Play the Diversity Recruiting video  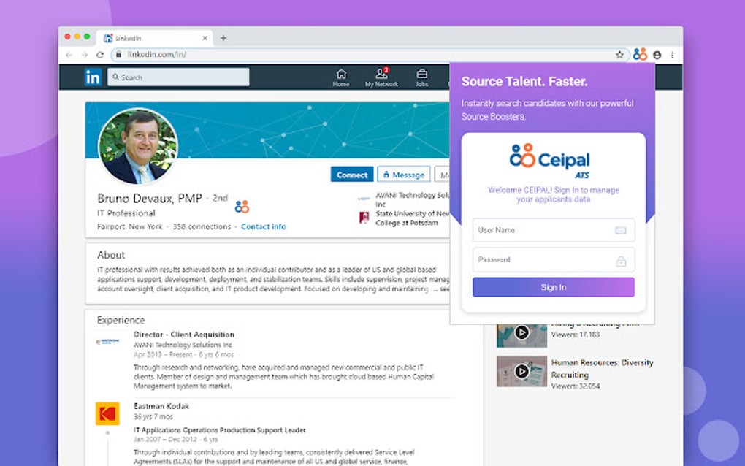[521, 371]
